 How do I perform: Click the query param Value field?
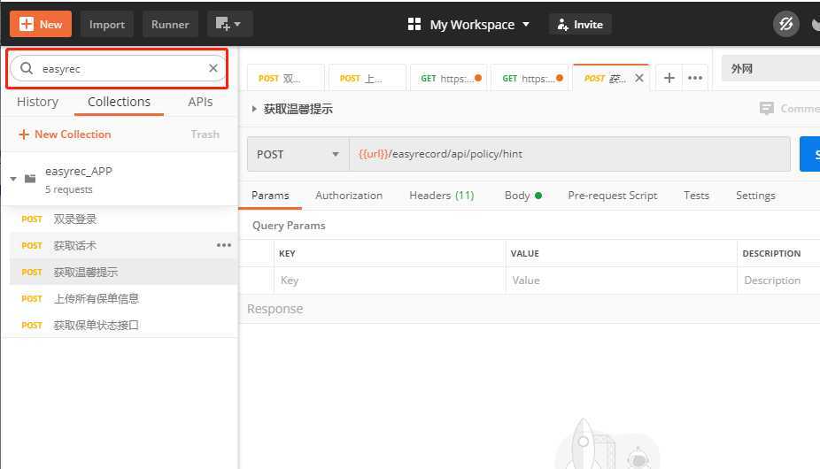tap(622, 281)
